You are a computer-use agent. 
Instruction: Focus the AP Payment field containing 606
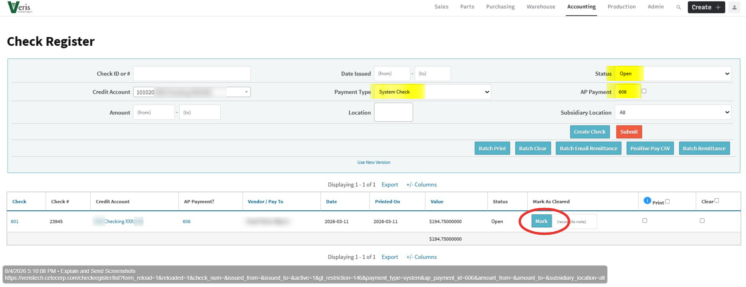point(627,92)
